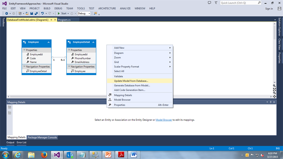Image resolution: width=283 pixels, height=159 pixels.
Task: Click the second Mapping Details side icon
Action: (10, 113)
